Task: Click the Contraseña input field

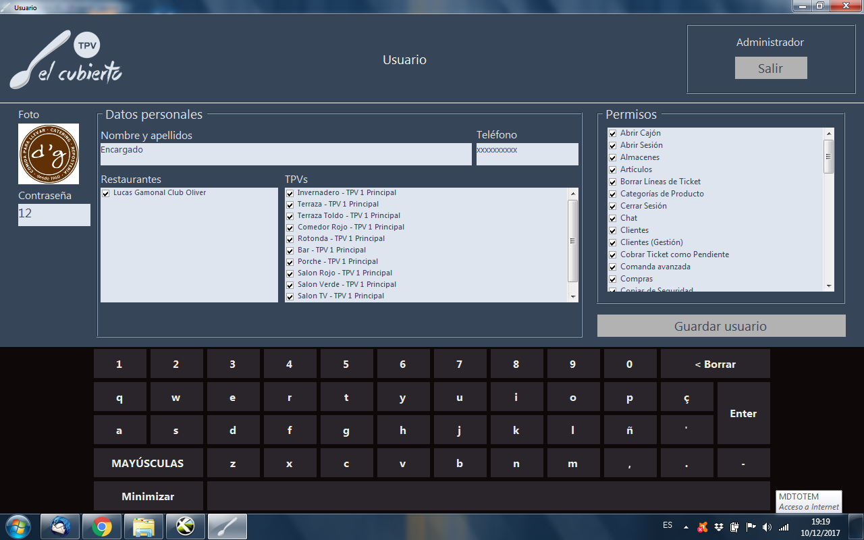Action: tap(54, 215)
